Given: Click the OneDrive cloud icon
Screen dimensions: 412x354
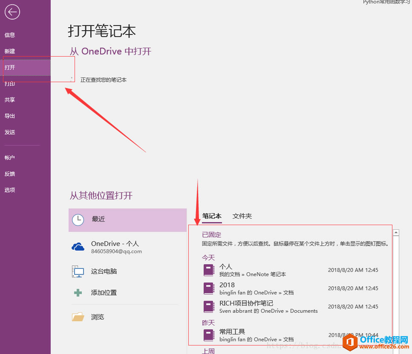Looking at the screenshot, I should 78,246.
